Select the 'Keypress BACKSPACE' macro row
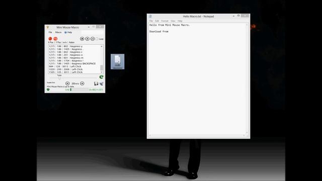This screenshot has width=322, height=181. [74, 64]
